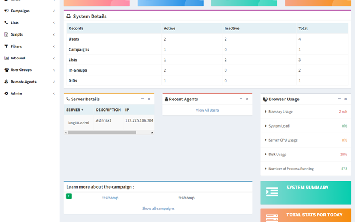Click the Remote Agents icon in sidebar

click(x=6, y=82)
